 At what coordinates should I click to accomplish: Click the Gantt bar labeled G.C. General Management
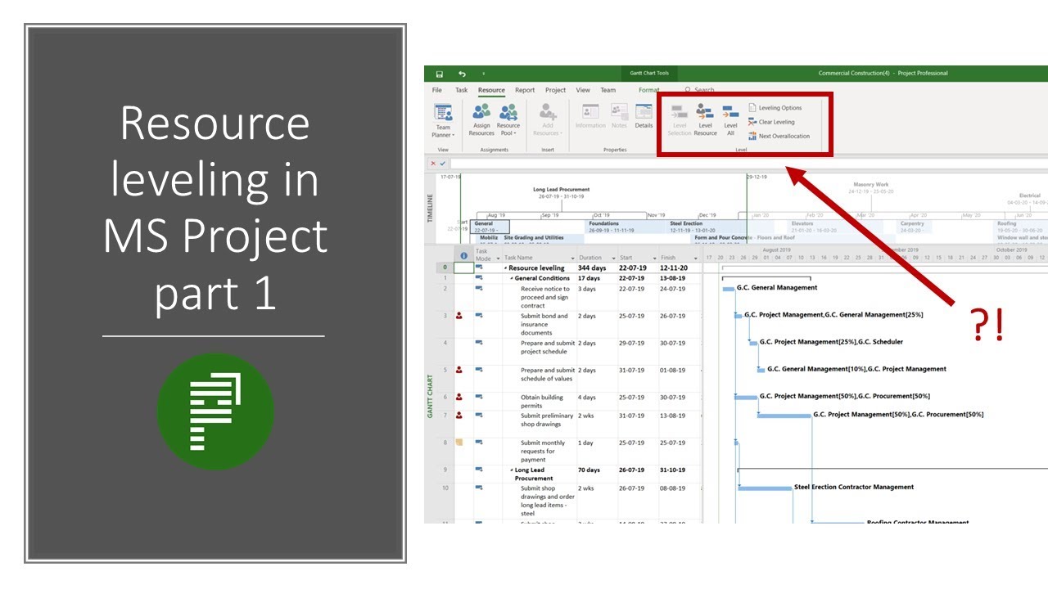coord(729,288)
